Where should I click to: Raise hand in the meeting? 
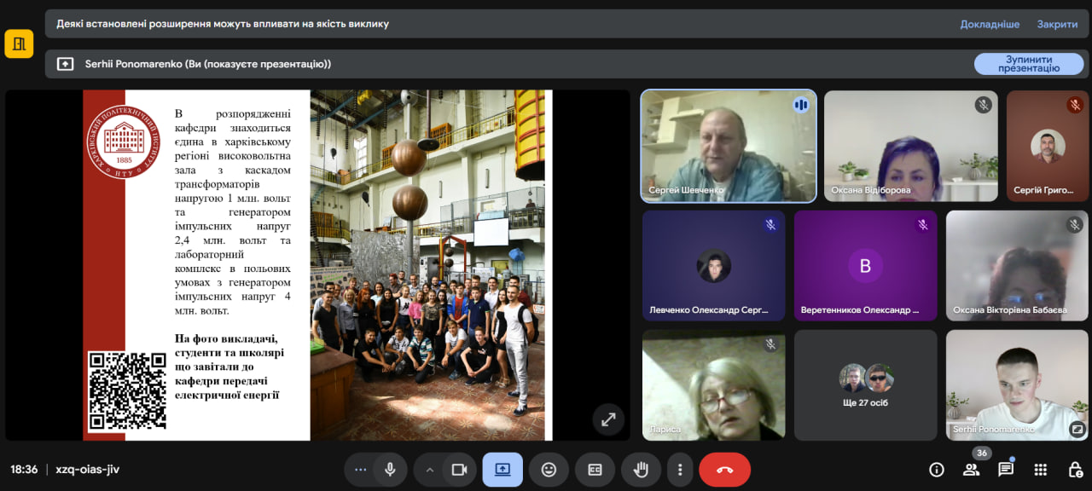click(641, 470)
